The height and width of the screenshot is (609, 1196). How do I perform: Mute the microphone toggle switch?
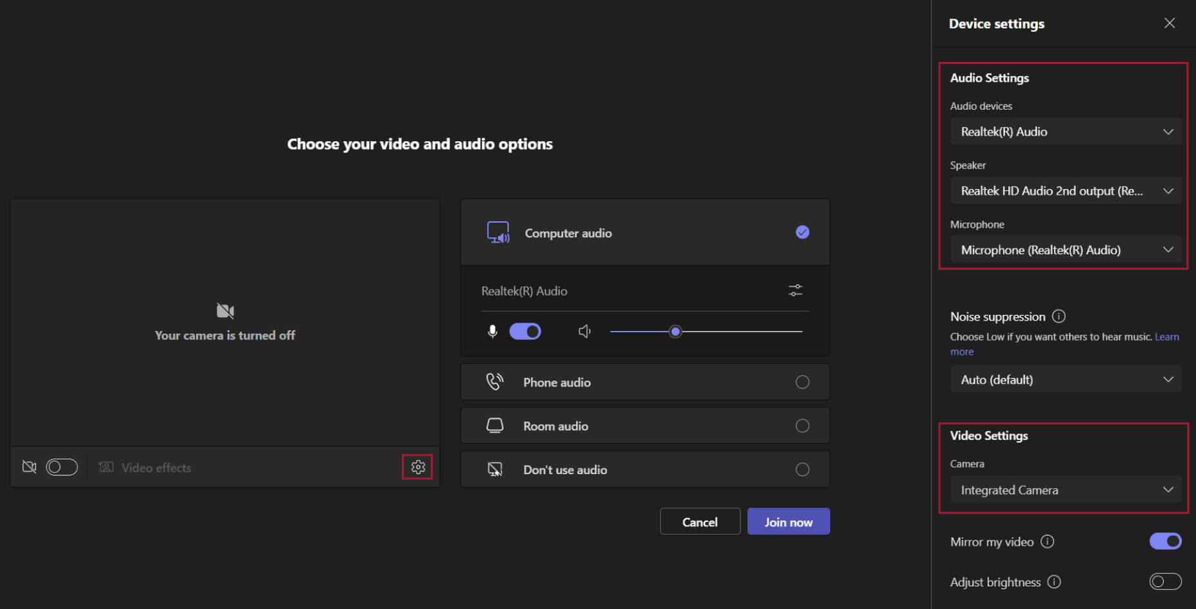pos(525,332)
